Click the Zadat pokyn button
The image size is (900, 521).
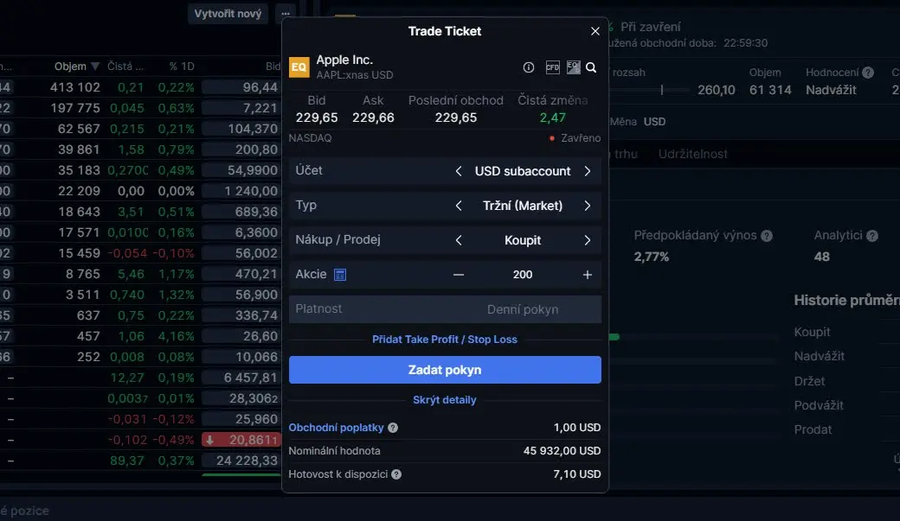[x=445, y=370]
